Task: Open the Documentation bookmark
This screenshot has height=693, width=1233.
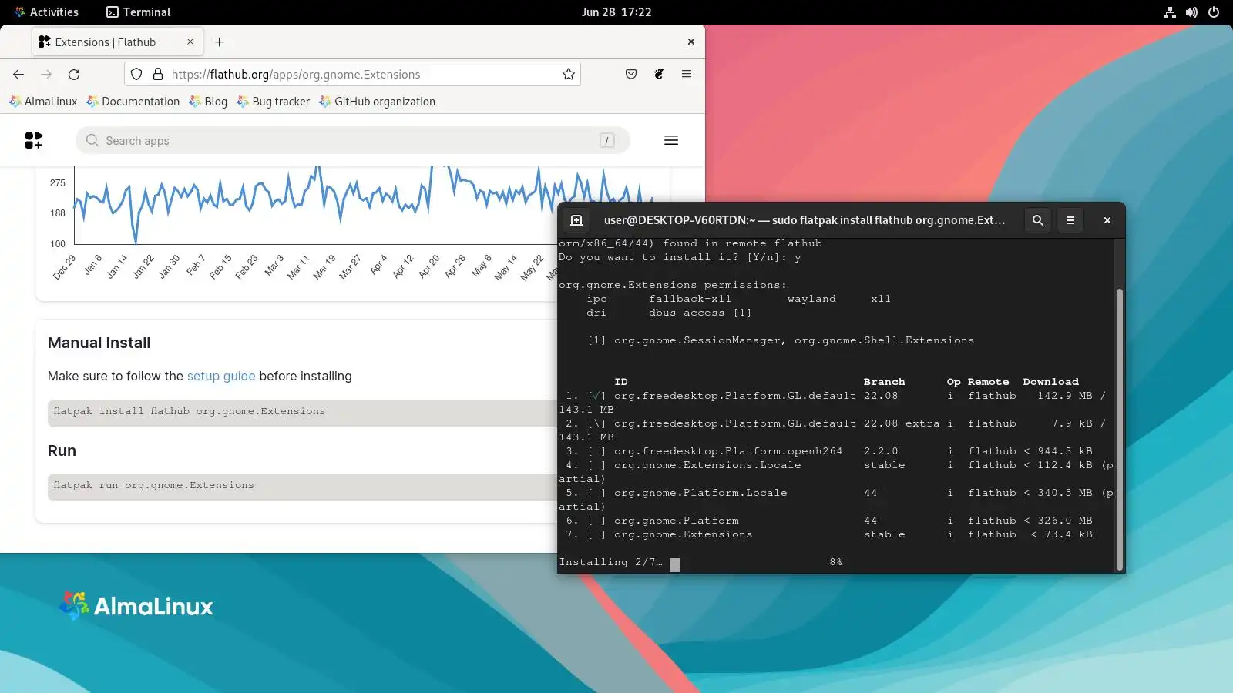Action: point(133,102)
